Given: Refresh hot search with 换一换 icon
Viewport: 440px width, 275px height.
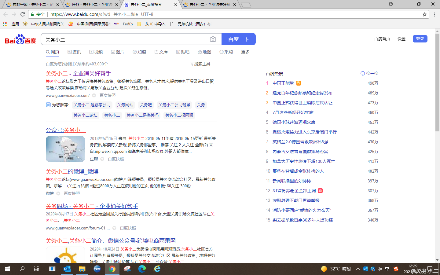Looking at the screenshot, I should coord(363,73).
